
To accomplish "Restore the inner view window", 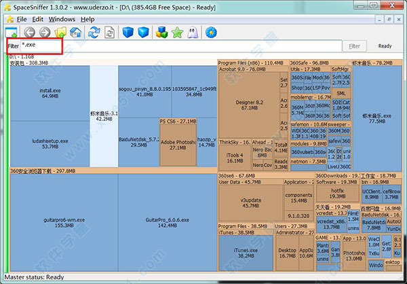I will pyautogui.click(x=389, y=19).
